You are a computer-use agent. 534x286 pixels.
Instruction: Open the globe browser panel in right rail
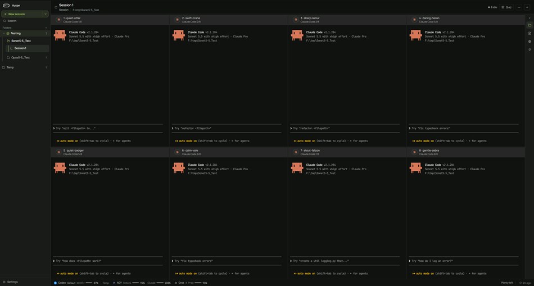530,42
